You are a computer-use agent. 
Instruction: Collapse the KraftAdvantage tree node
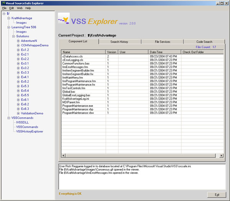pos(9,18)
